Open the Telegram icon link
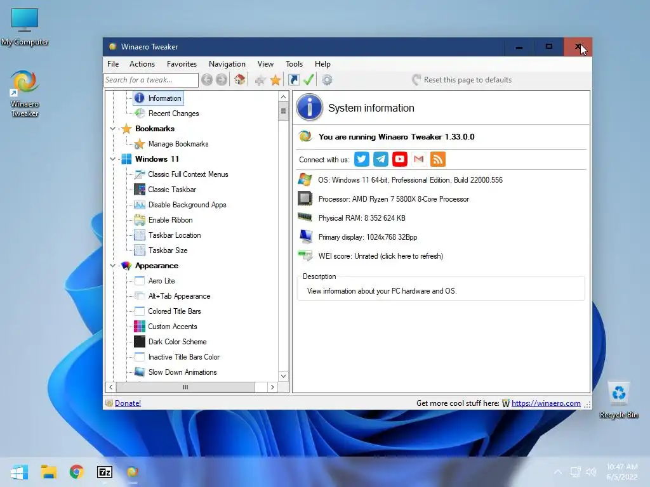Image resolution: width=650 pixels, height=487 pixels. click(381, 159)
